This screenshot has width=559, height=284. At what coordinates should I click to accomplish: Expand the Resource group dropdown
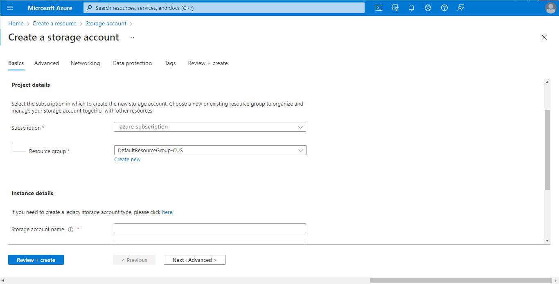(x=210, y=150)
